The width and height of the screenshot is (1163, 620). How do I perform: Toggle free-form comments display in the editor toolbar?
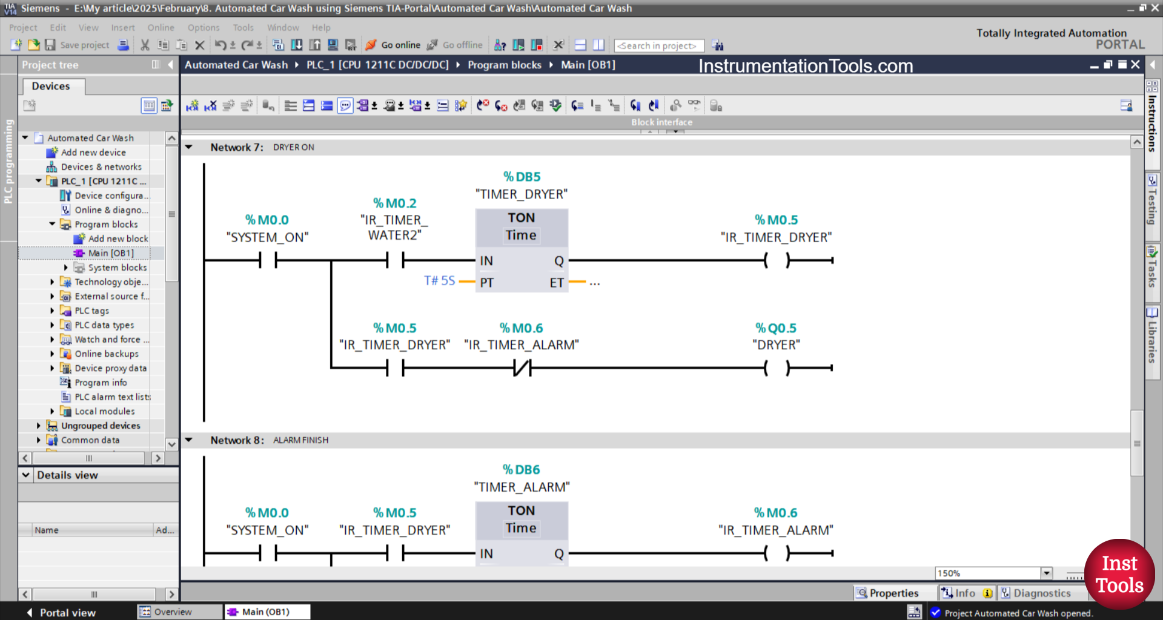[x=345, y=105]
